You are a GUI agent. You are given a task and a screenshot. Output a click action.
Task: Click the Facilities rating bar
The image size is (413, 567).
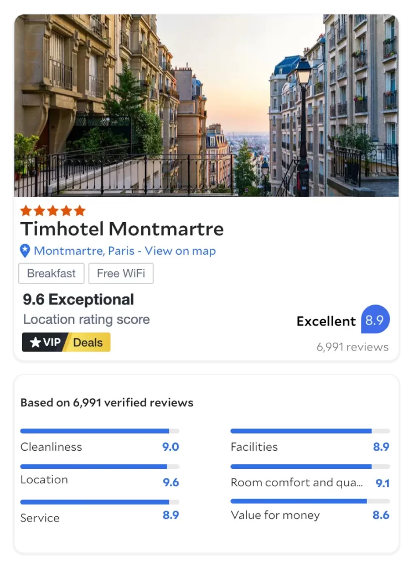pos(309,431)
